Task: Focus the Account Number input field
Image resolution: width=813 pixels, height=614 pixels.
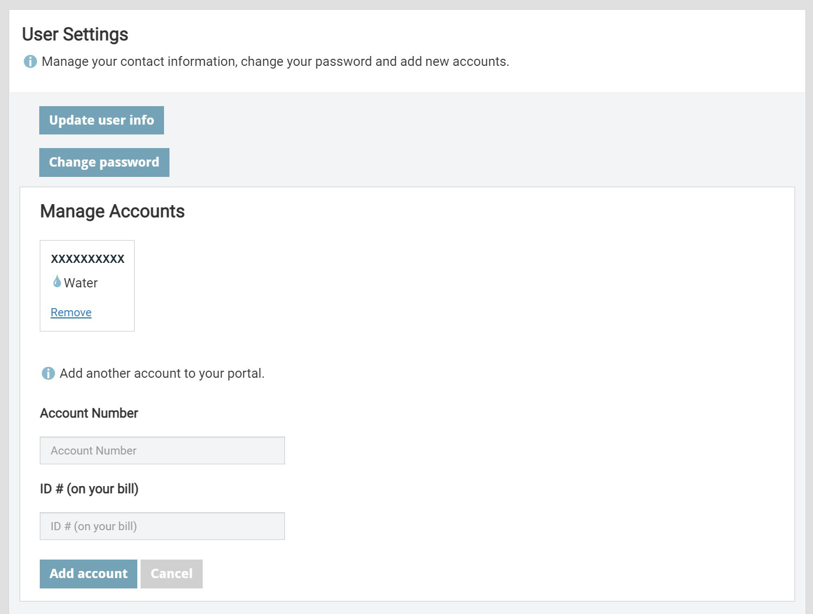Action: [162, 451]
